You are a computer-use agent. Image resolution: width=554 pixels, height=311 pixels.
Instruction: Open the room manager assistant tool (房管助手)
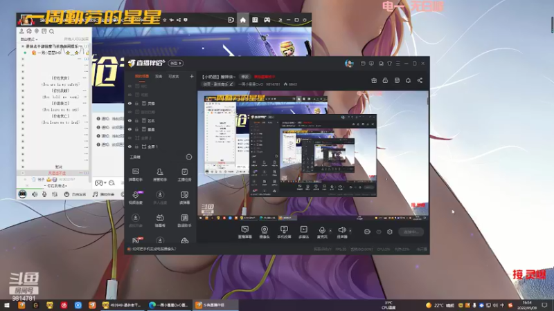[160, 175]
